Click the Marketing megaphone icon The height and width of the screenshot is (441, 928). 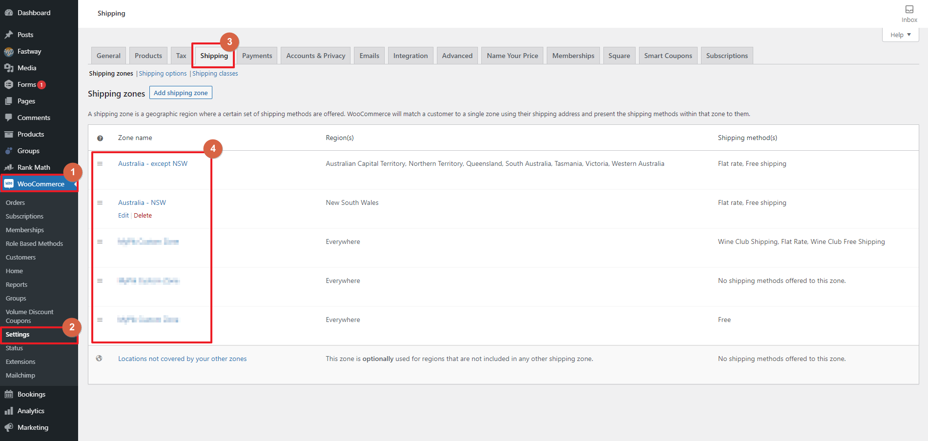pyautogui.click(x=9, y=427)
